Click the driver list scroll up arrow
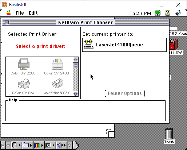 76,59
